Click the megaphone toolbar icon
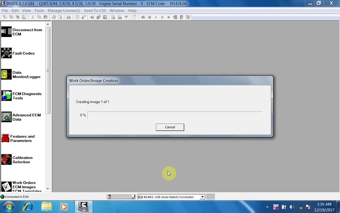The width and height of the screenshot is (340, 213). coord(92,17)
